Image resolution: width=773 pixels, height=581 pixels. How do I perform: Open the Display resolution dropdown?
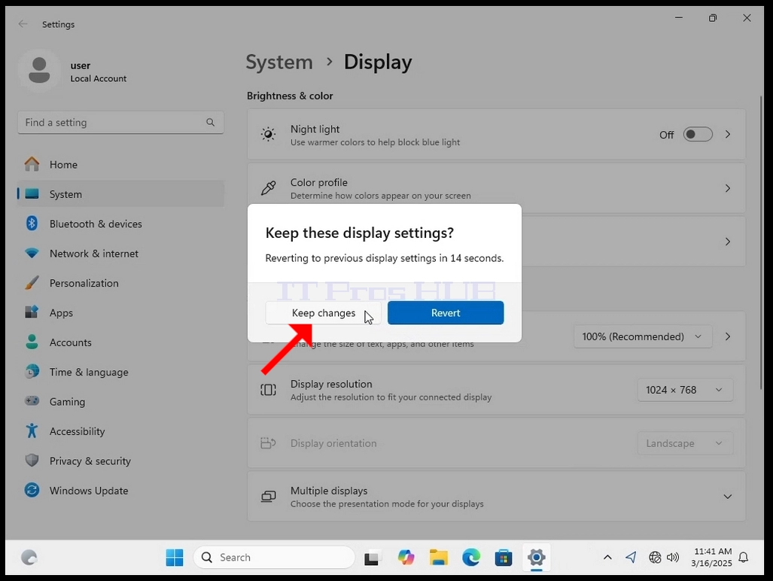click(685, 390)
